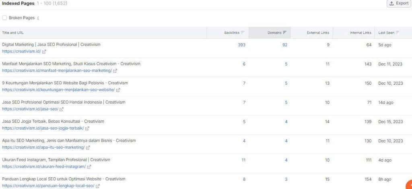Sort by the Domains column icon

point(284,33)
